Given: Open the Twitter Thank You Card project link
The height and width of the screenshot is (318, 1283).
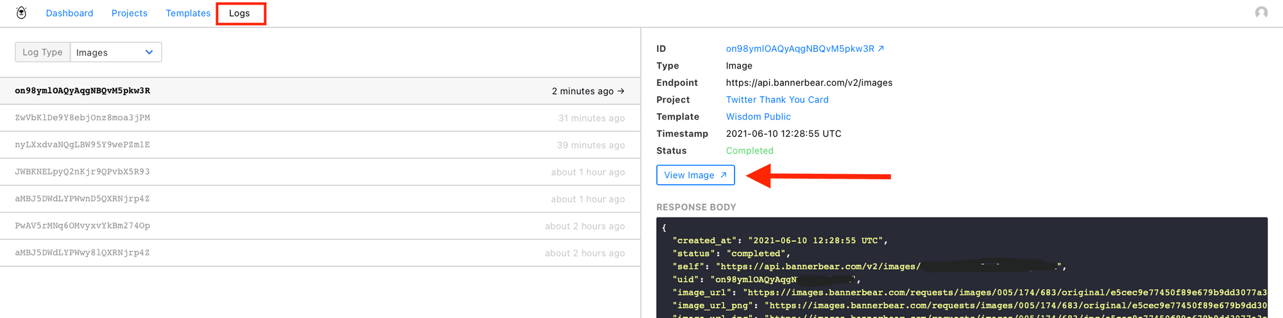Looking at the screenshot, I should (777, 100).
